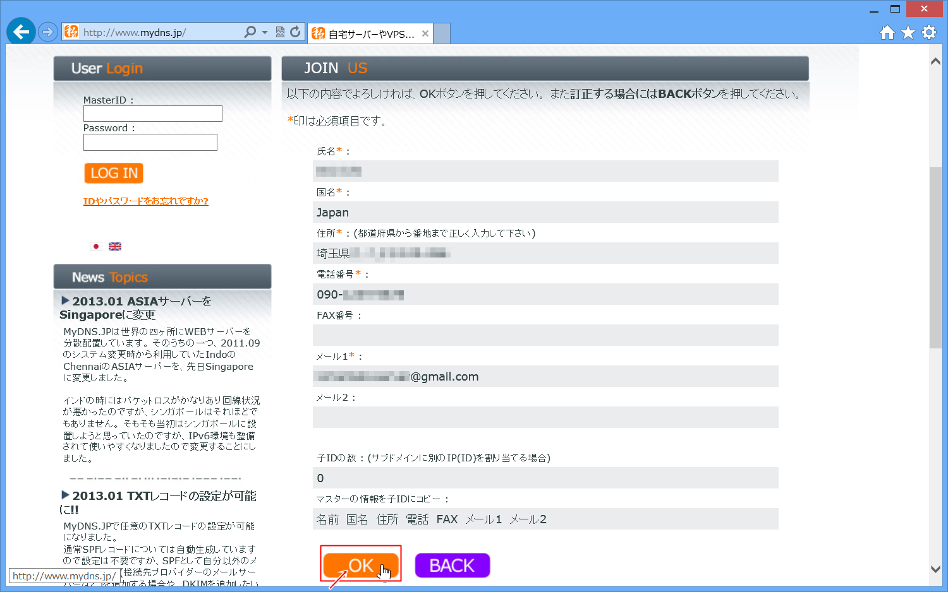Refresh the page with reload icon
This screenshot has height=592, width=948.
(x=295, y=32)
